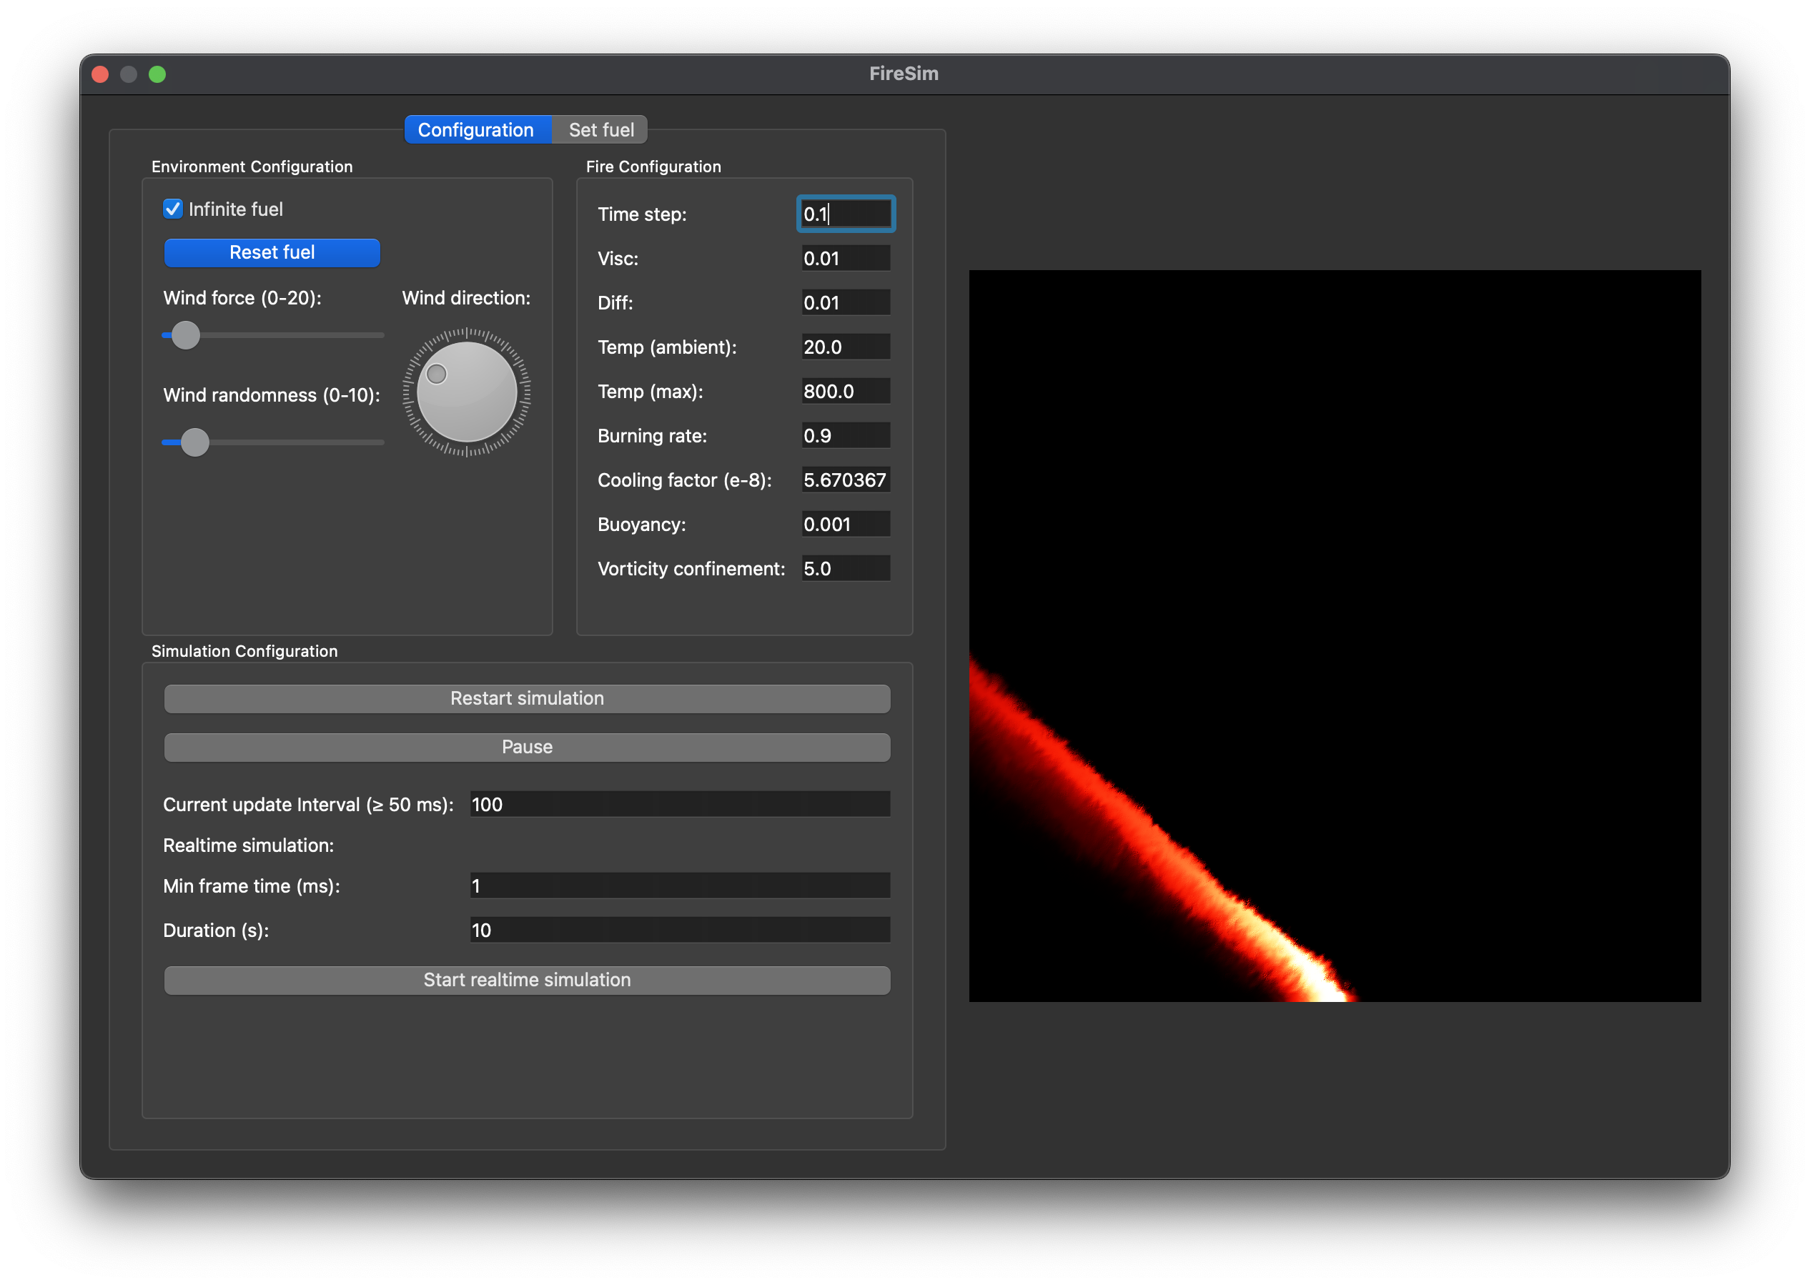Click the Reset fuel button
This screenshot has height=1285, width=1810.
pos(272,252)
